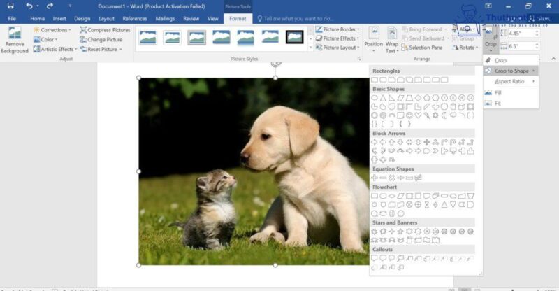Select the cloud callout shape
The image size is (559, 291).
400,258
